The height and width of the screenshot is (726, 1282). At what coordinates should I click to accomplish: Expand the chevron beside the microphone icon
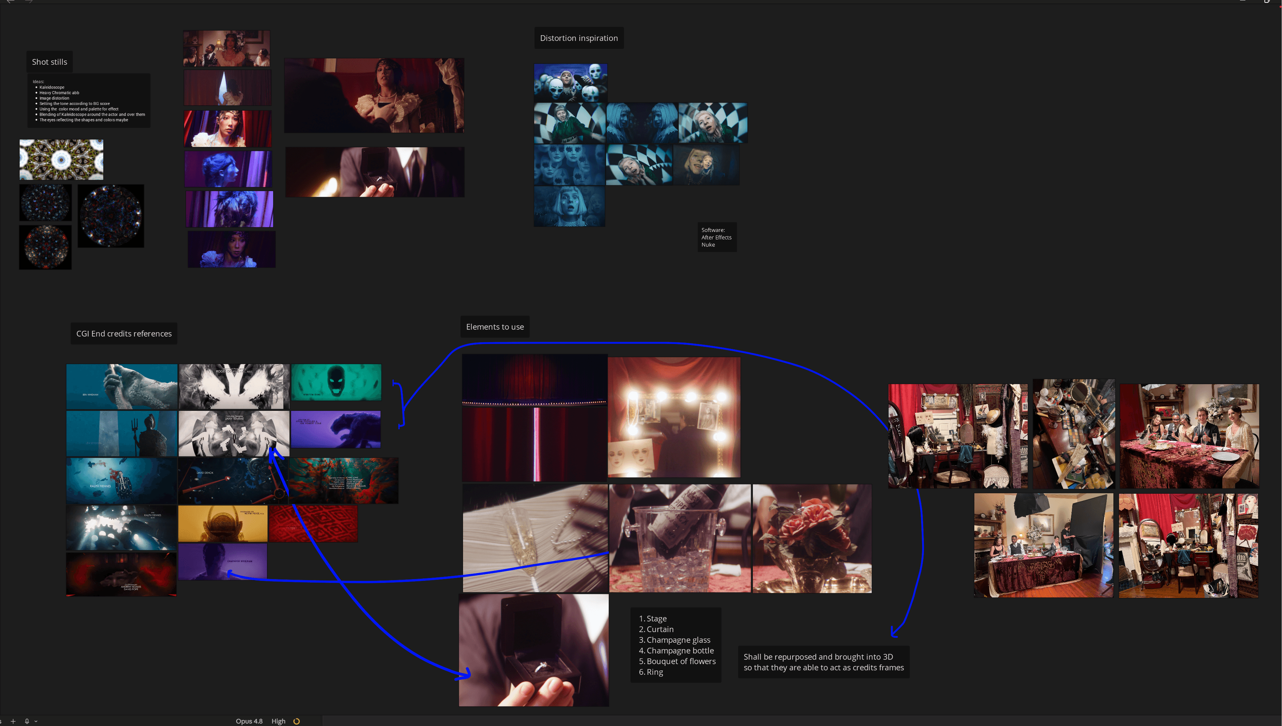click(x=36, y=721)
